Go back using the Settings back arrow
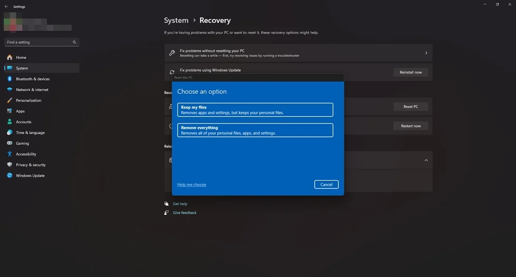This screenshot has height=277, width=516. point(6,7)
